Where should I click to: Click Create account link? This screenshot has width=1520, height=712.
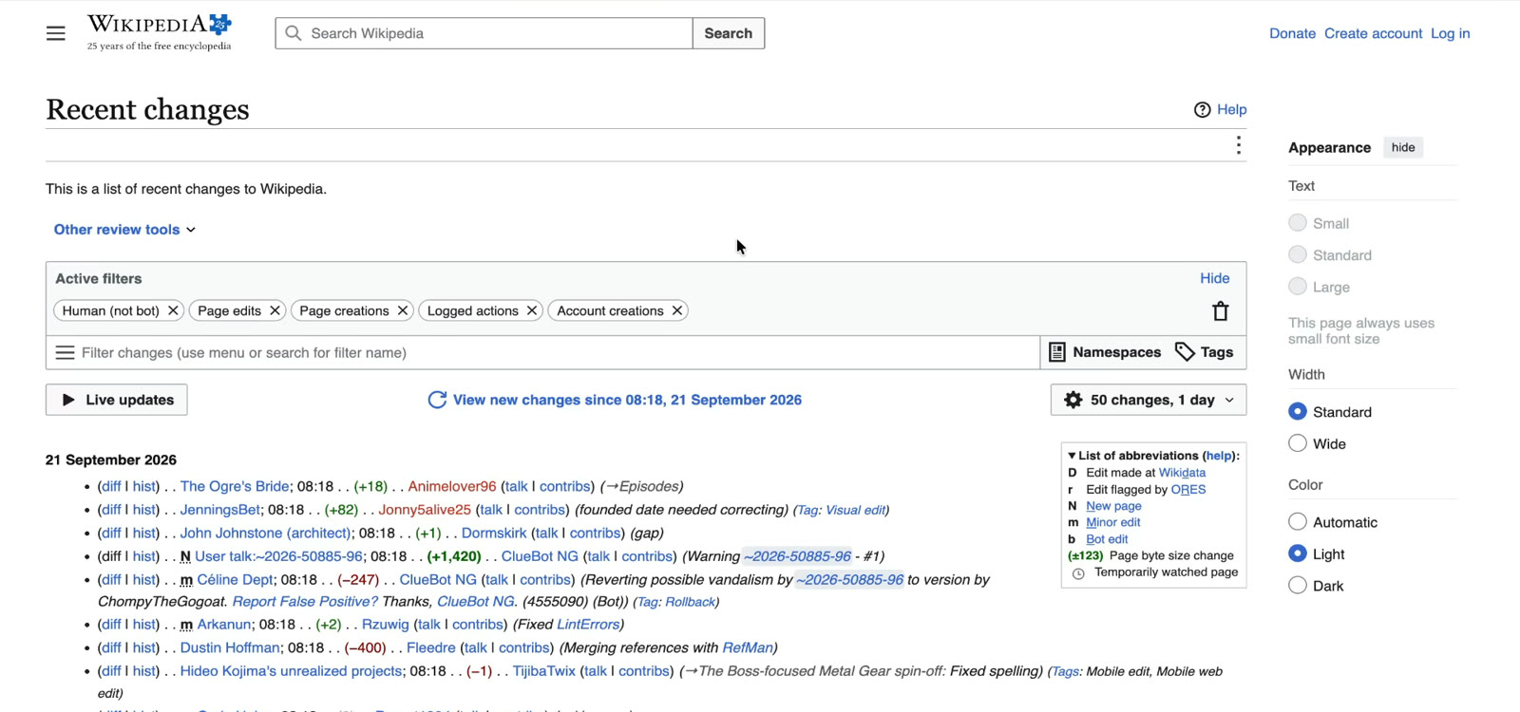[1373, 33]
